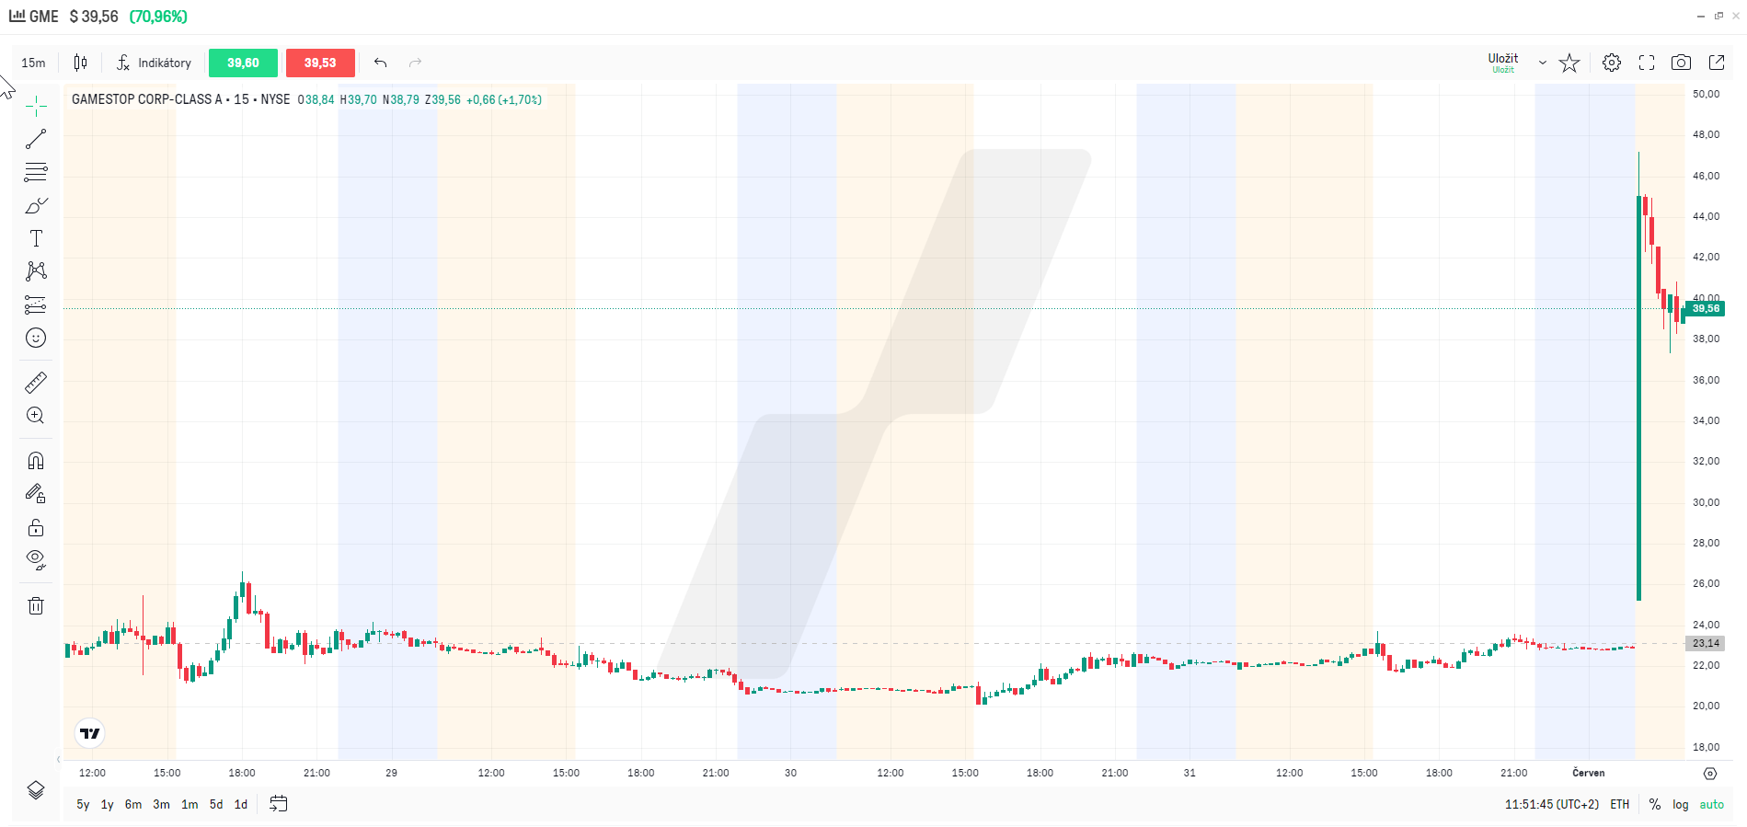Click the 50,00 price scale label
The image size is (1747, 827).
point(1706,94)
